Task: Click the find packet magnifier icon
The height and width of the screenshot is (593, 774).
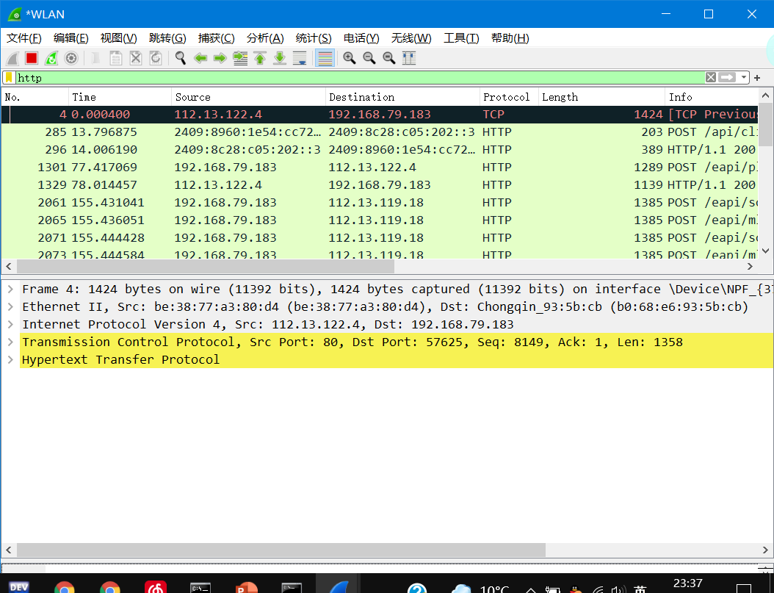Action: coord(180,57)
